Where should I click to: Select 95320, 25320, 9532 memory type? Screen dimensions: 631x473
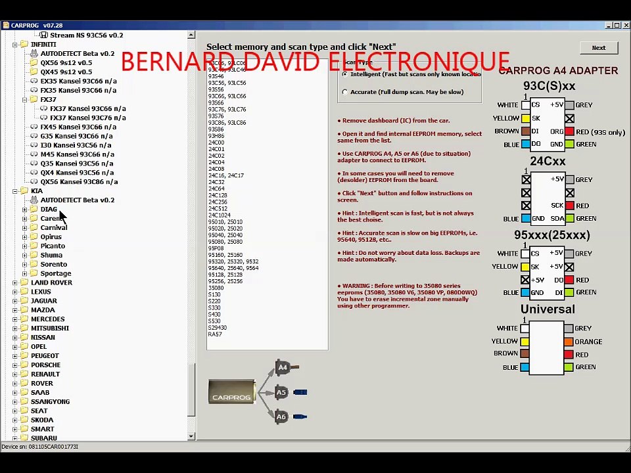(x=233, y=261)
